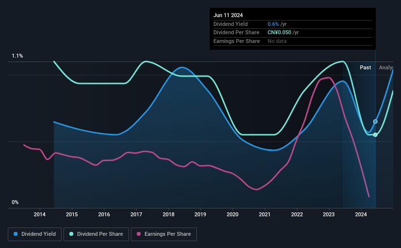This screenshot has height=248, width=401.
Task: Click the 'No data' earnings value in tooltip
Action: [x=277, y=41]
